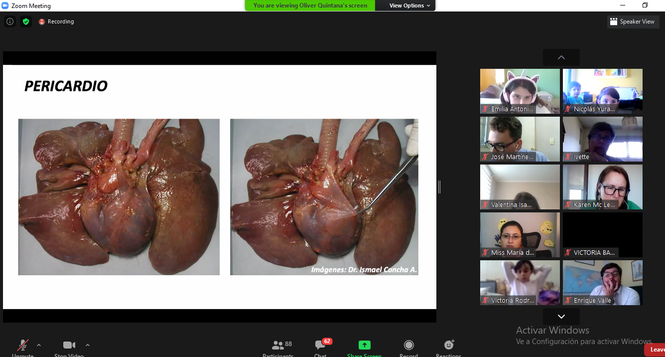Select Enrique Valle's video thumbnail

point(603,282)
